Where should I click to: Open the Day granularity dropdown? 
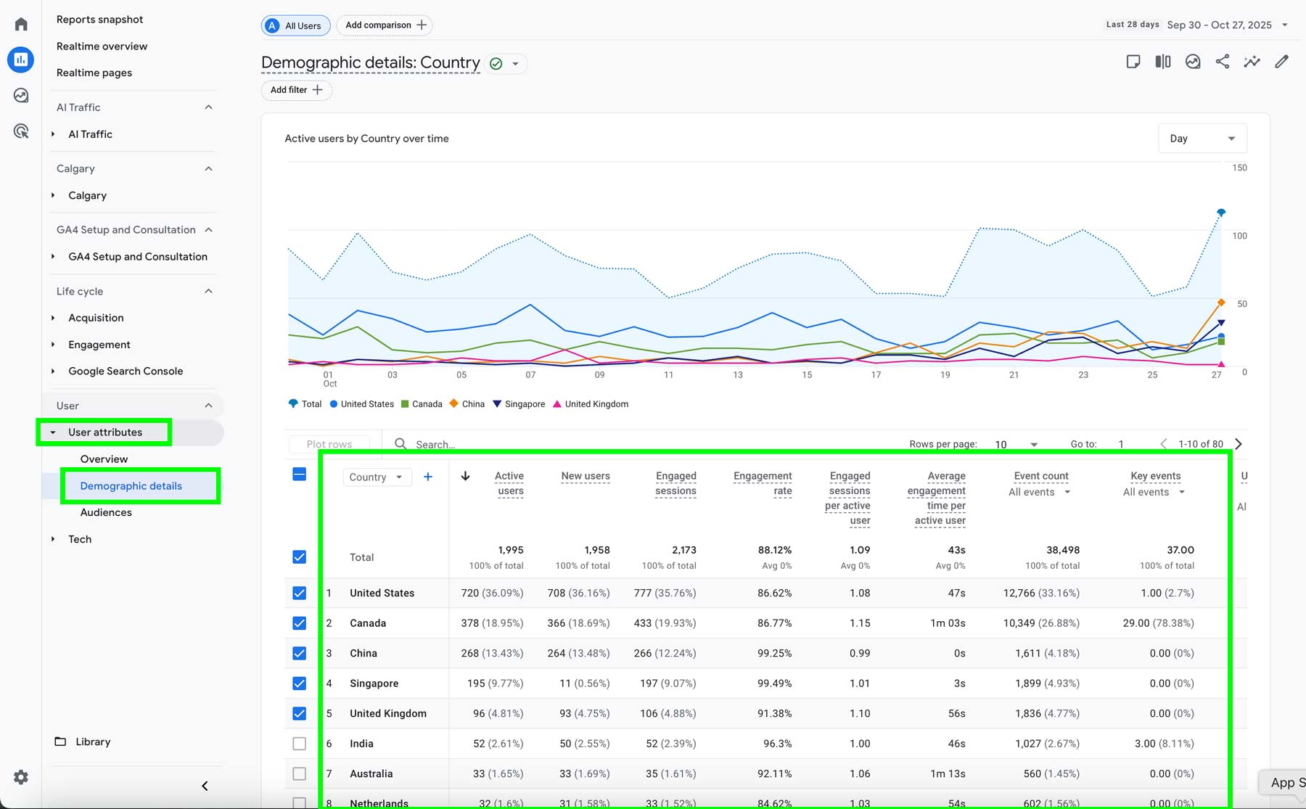(x=1201, y=138)
